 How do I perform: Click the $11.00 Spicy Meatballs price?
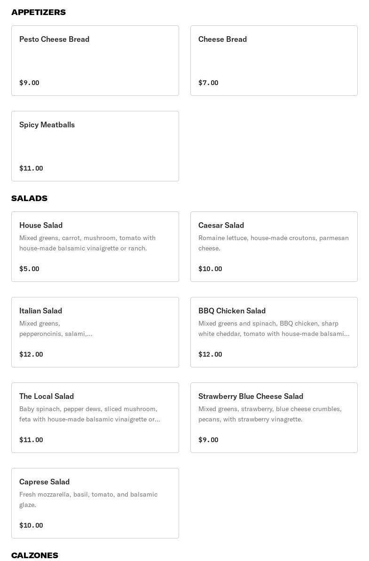pyautogui.click(x=31, y=168)
